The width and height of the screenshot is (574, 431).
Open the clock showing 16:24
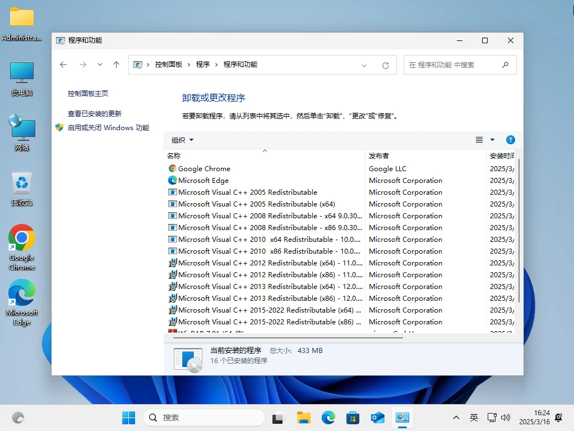point(534,418)
